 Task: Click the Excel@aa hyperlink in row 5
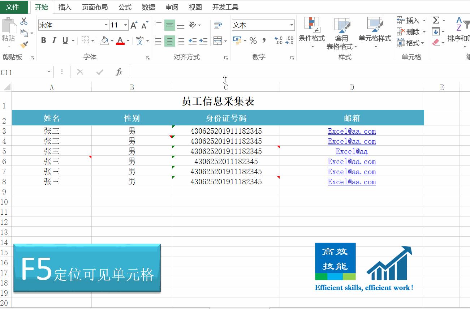(x=352, y=151)
